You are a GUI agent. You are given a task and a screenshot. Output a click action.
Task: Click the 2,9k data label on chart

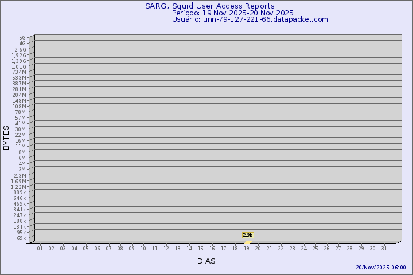pos(248,235)
